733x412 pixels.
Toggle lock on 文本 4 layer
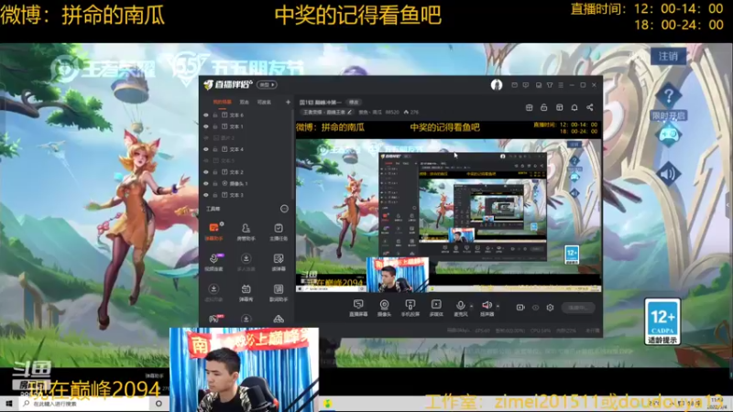point(215,149)
